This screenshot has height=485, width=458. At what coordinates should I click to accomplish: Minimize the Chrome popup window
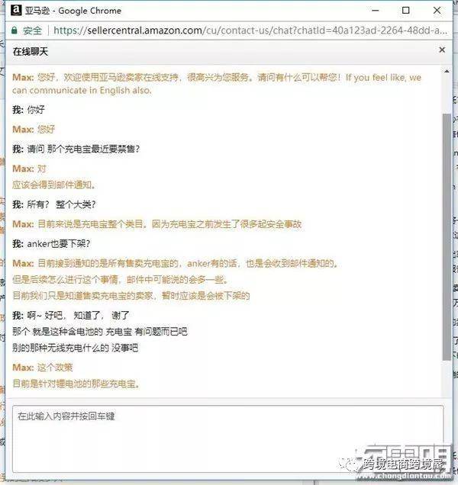coord(376,11)
